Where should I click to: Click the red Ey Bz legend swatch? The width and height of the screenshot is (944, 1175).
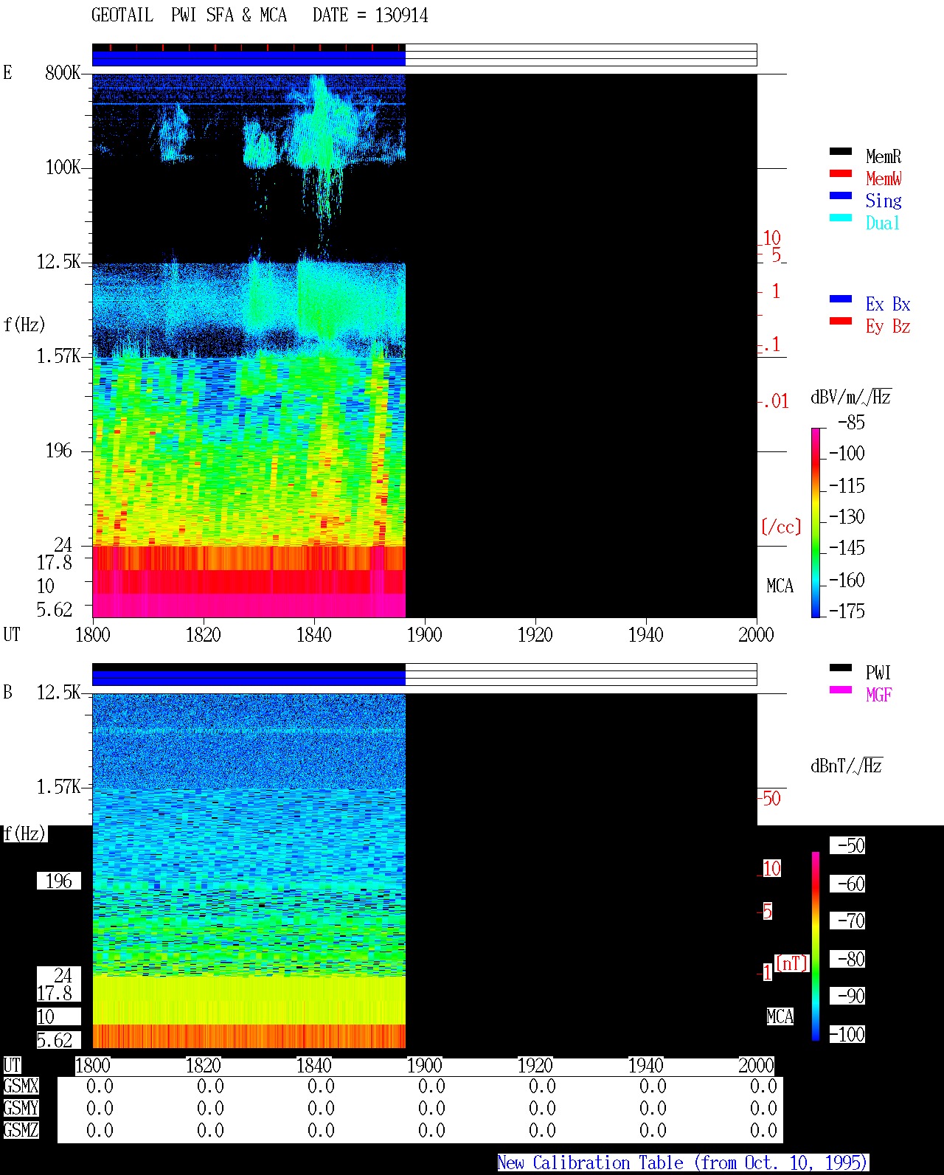841,321
